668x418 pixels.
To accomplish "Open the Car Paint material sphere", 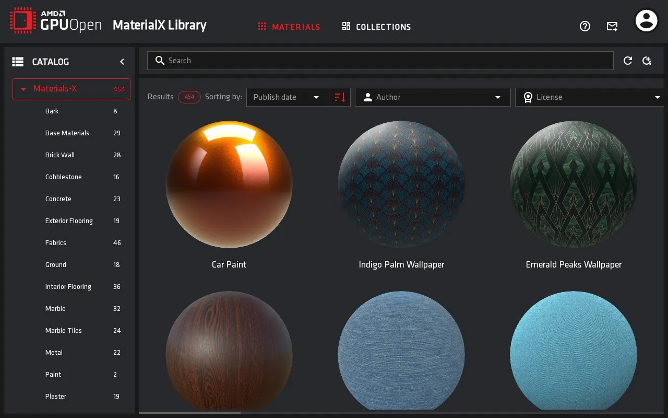I will (229, 184).
